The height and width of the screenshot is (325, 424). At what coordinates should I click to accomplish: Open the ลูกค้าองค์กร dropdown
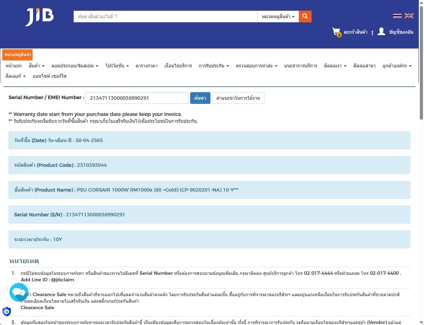(x=396, y=66)
